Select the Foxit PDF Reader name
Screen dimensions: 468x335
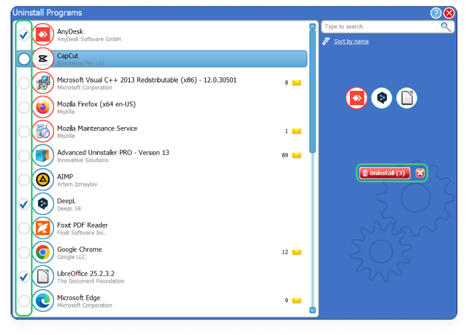pos(82,225)
